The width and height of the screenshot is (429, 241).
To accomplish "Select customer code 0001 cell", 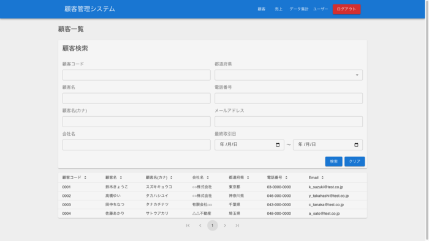I will pos(66,187).
